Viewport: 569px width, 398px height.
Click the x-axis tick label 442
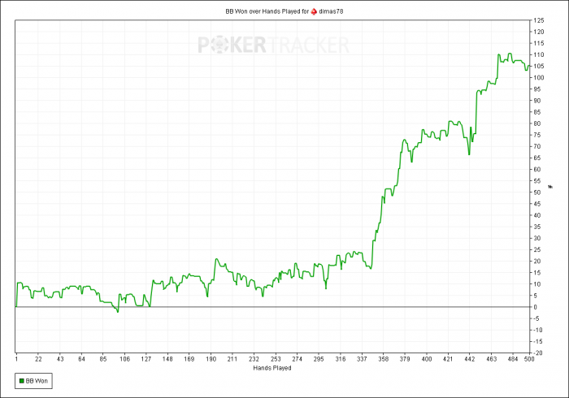click(x=470, y=359)
